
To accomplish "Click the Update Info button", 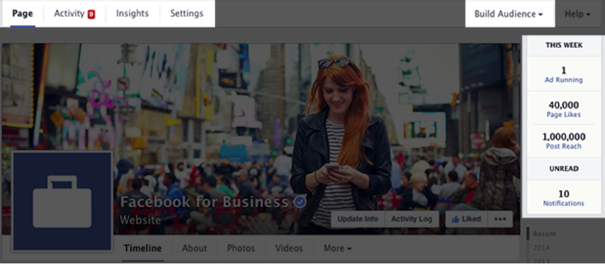I will 357,219.
